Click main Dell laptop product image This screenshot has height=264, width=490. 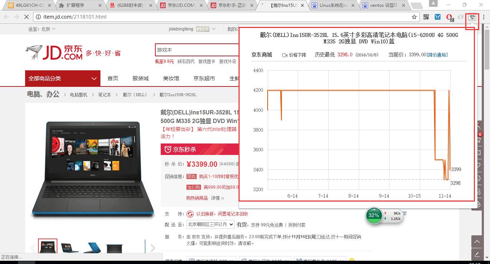click(x=93, y=169)
